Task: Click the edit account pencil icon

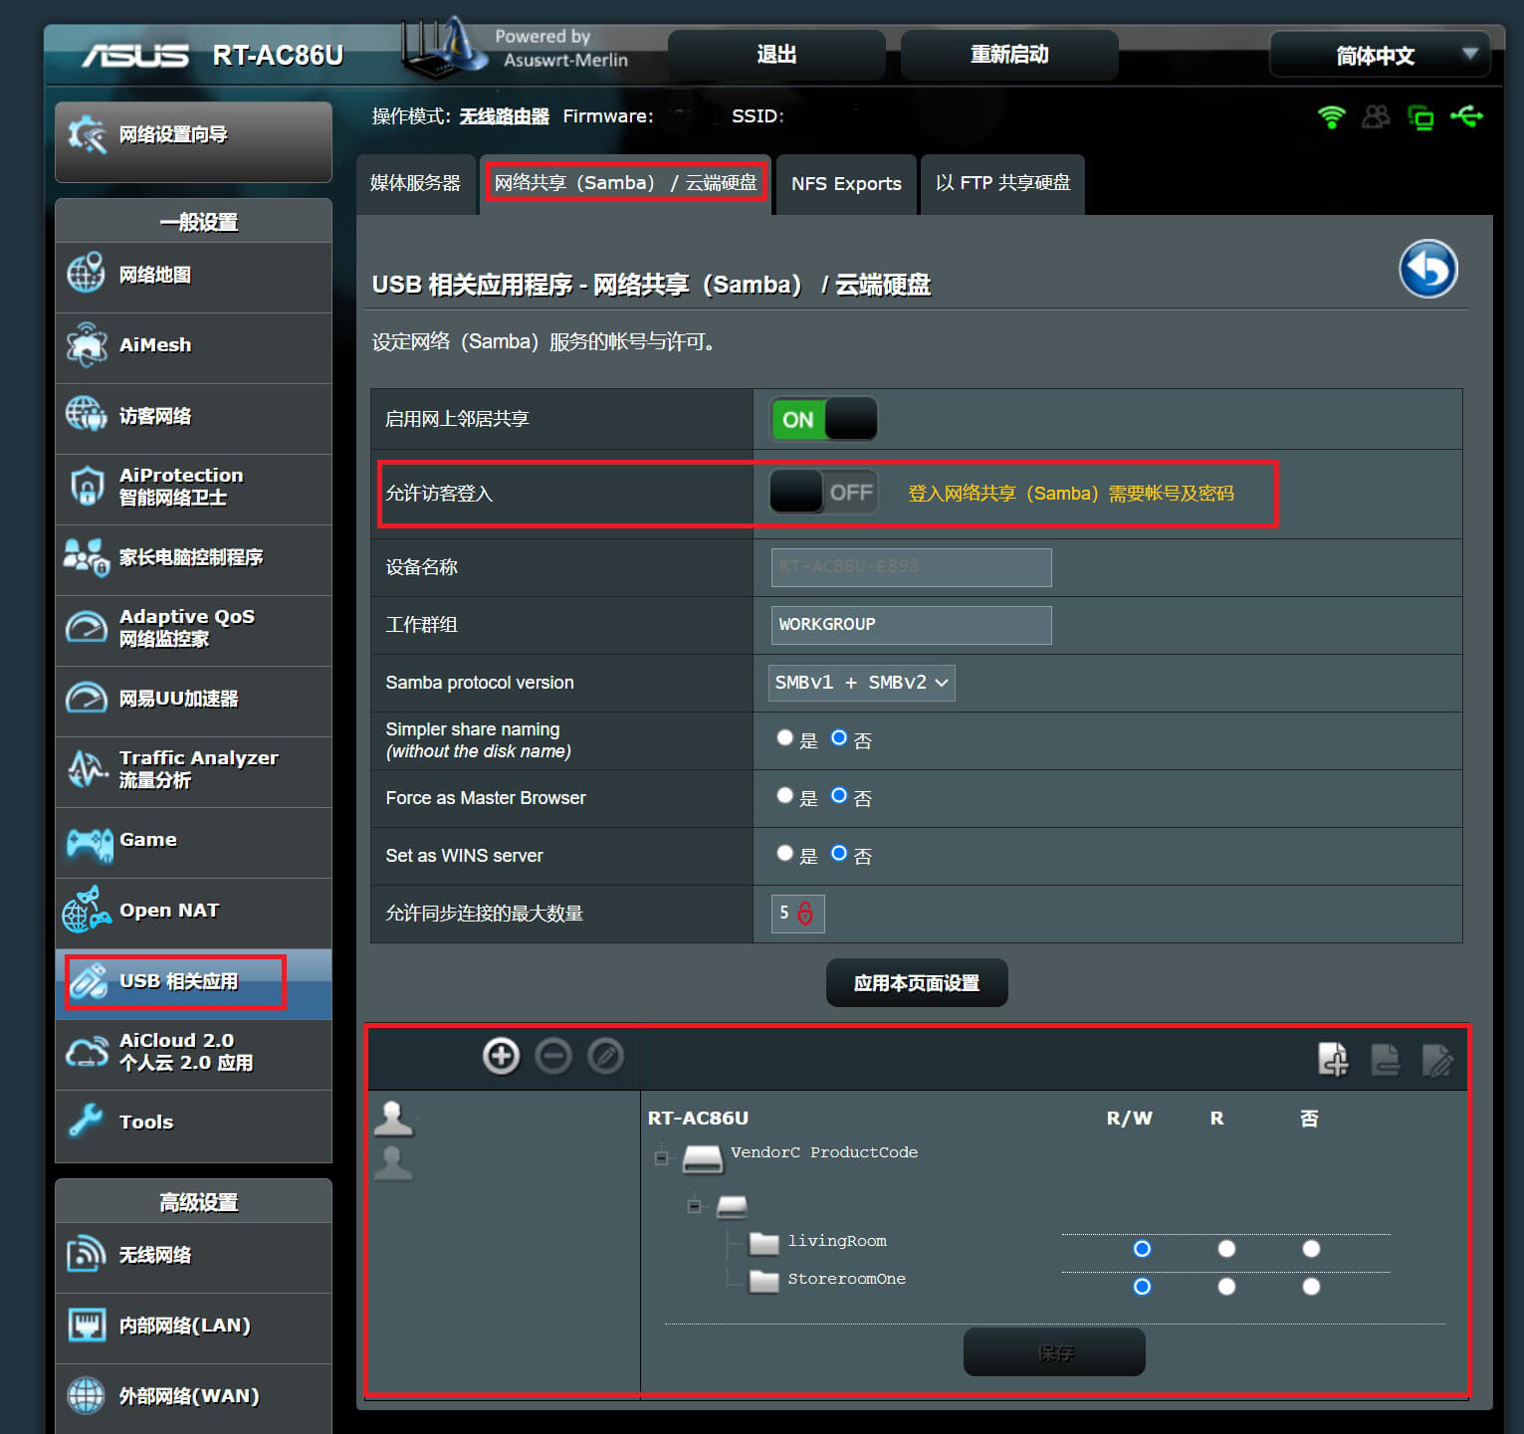Action: pyautogui.click(x=605, y=1055)
